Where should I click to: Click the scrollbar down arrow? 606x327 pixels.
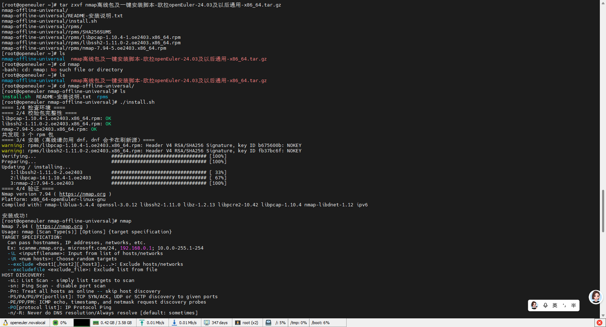pyautogui.click(x=603, y=315)
